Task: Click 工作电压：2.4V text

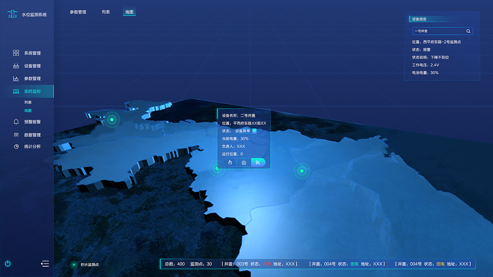Action: (425, 65)
